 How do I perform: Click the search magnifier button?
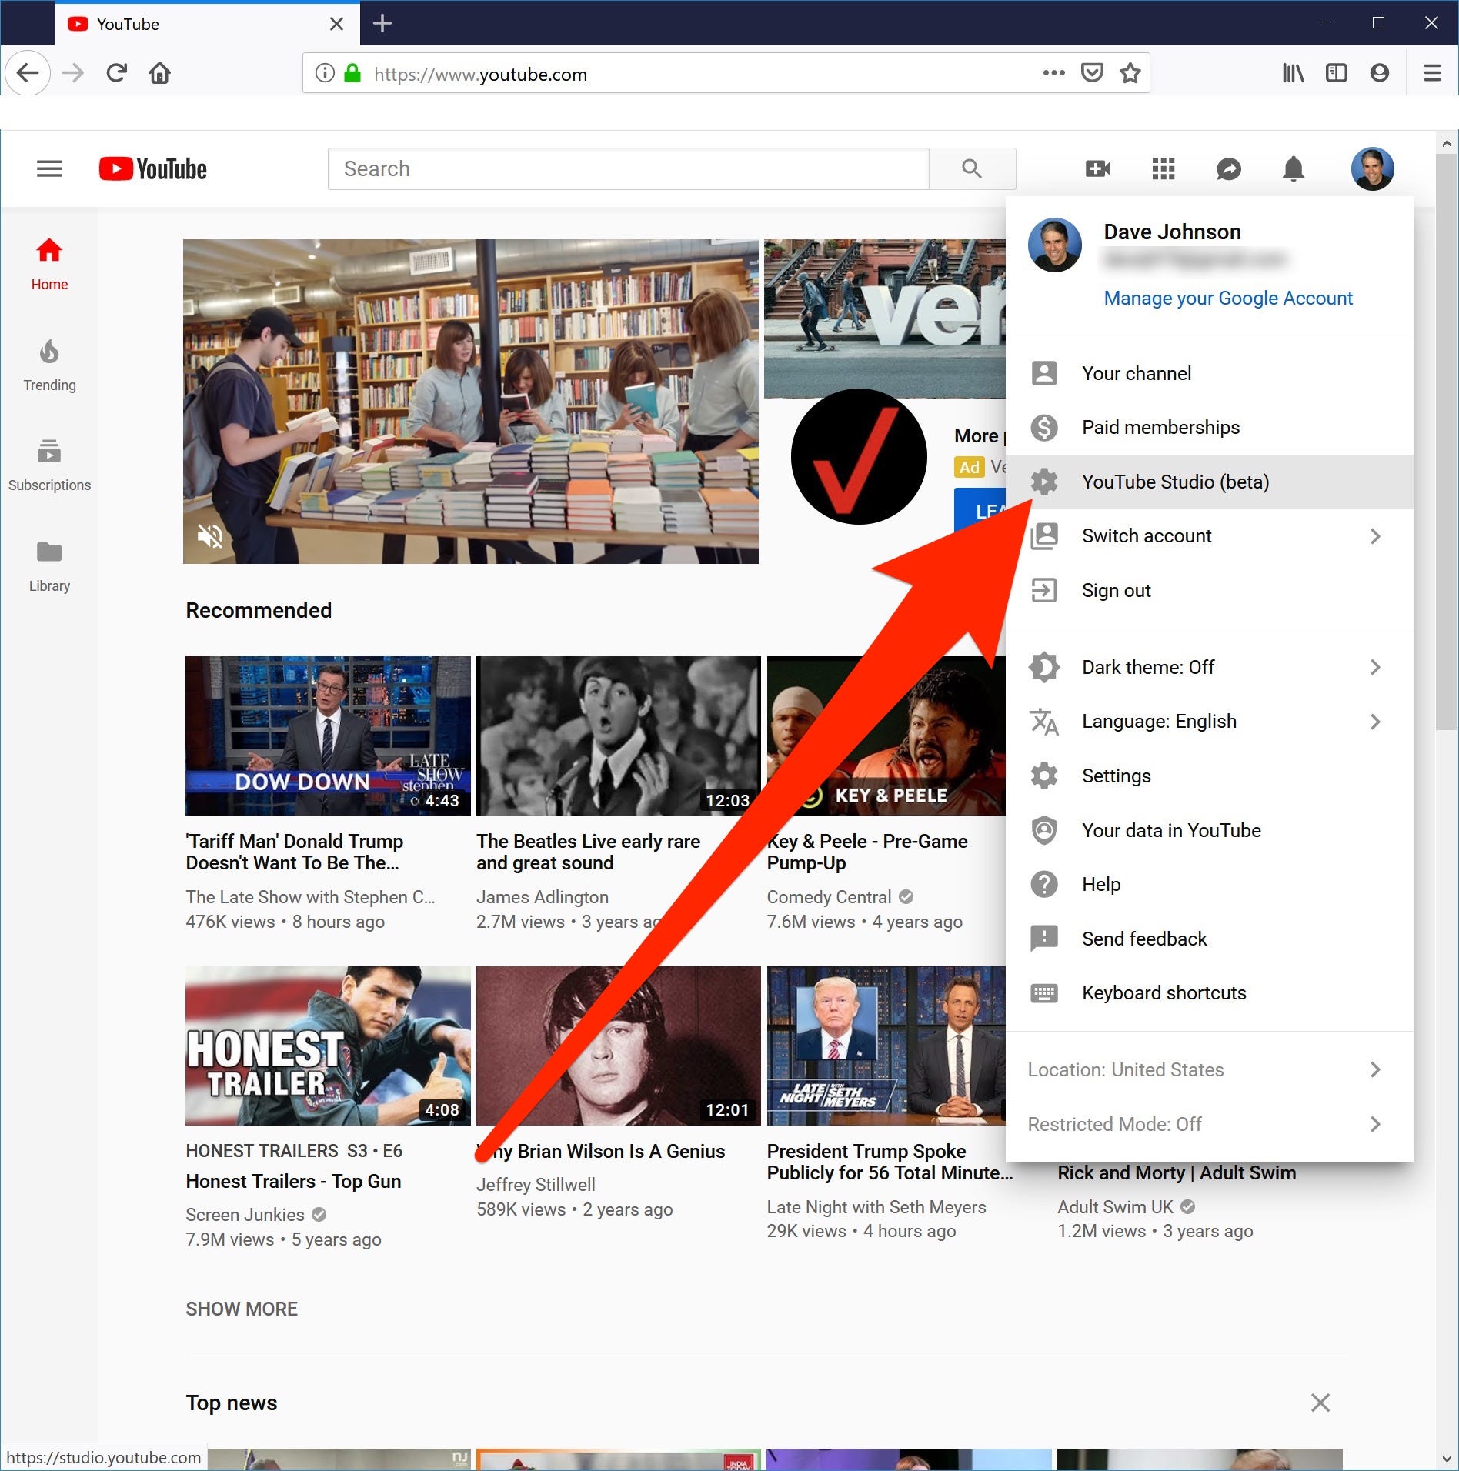coord(972,168)
